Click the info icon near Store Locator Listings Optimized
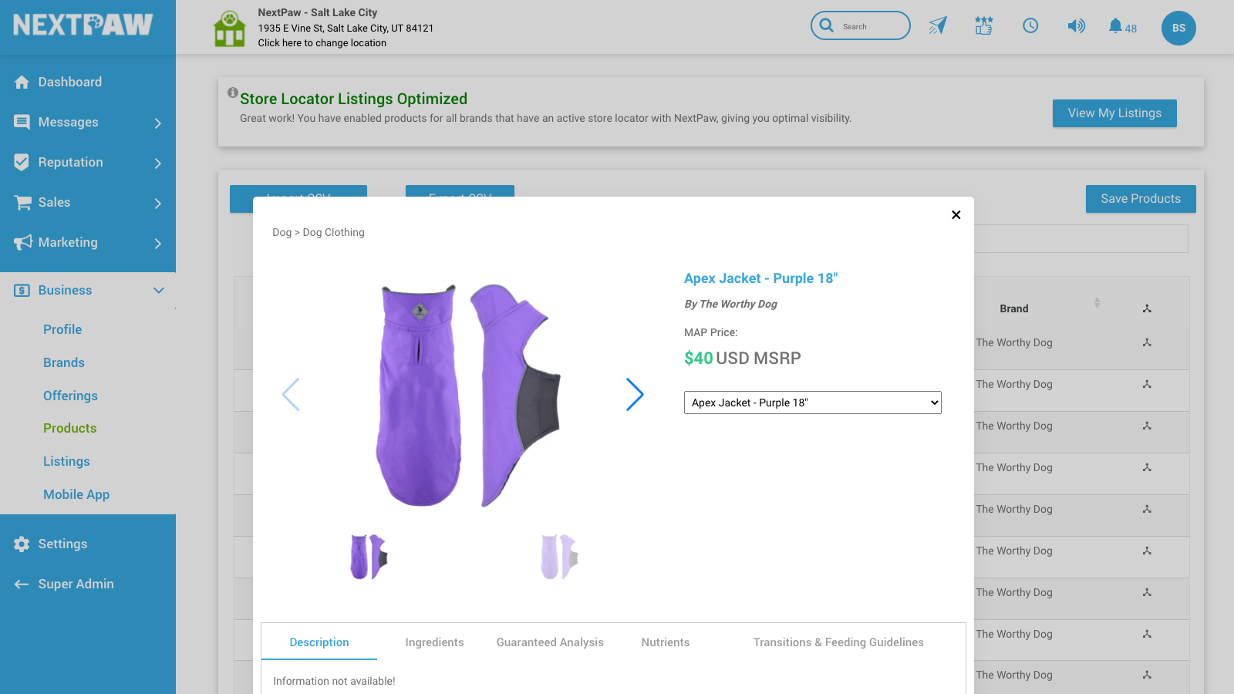Image resolution: width=1234 pixels, height=694 pixels. point(232,93)
